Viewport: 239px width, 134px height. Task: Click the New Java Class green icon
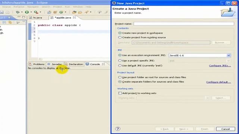61,12
